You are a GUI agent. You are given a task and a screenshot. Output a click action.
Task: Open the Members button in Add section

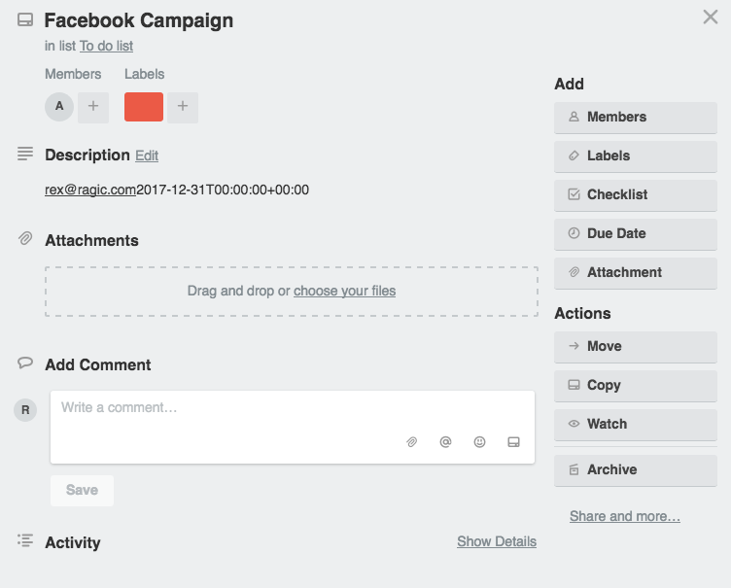click(636, 118)
